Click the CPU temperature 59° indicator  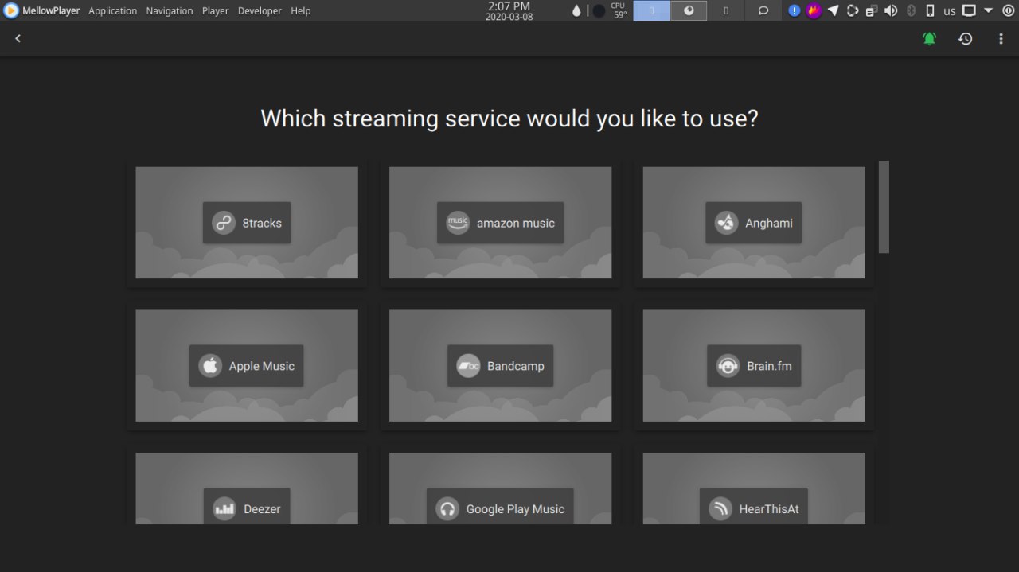(619, 10)
